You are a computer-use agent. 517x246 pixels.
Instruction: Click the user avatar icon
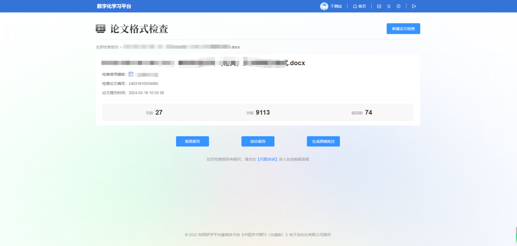point(324,6)
